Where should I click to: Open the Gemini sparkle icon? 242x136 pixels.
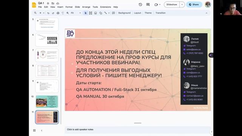point(211,55)
